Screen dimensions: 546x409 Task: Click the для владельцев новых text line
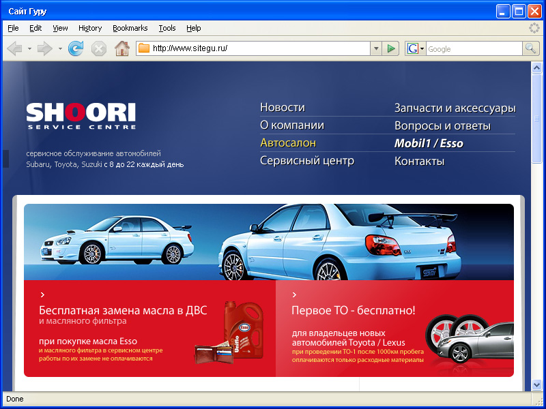339,333
